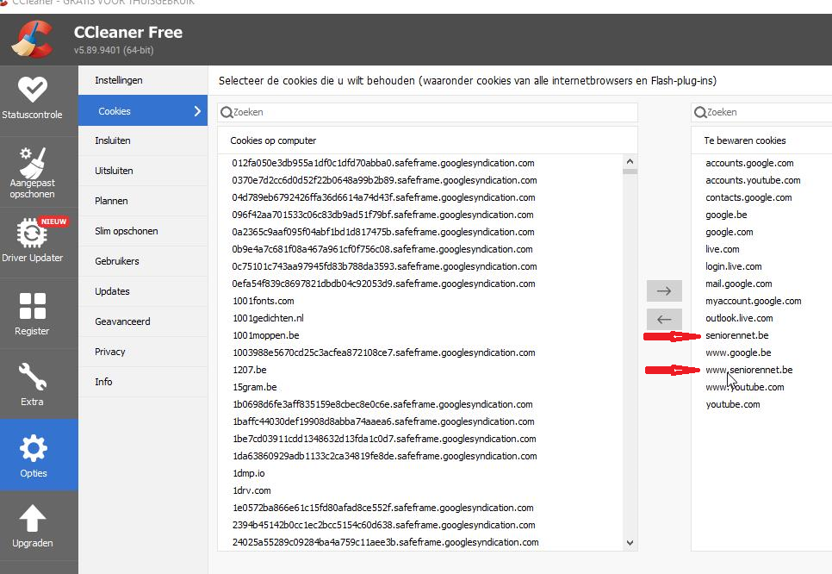Viewport: 832px width, 574px height.
Task: Move selected cookie to keep list (right arrow)
Action: click(663, 290)
